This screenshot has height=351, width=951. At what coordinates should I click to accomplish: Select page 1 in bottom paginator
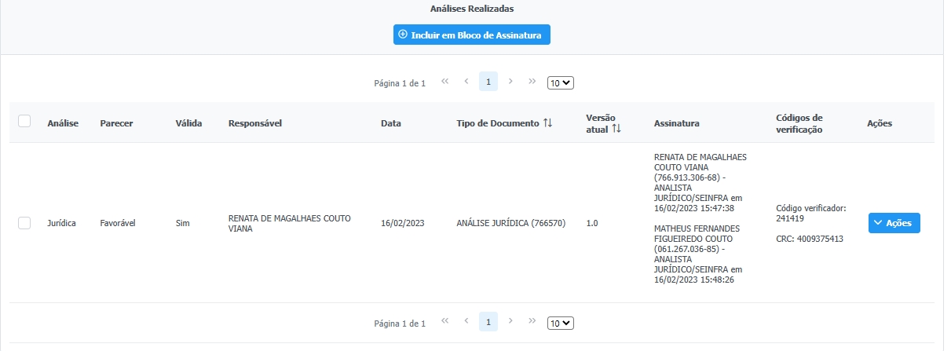point(488,322)
